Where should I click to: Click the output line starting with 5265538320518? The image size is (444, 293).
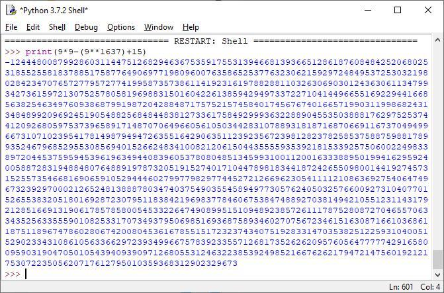coord(216,200)
